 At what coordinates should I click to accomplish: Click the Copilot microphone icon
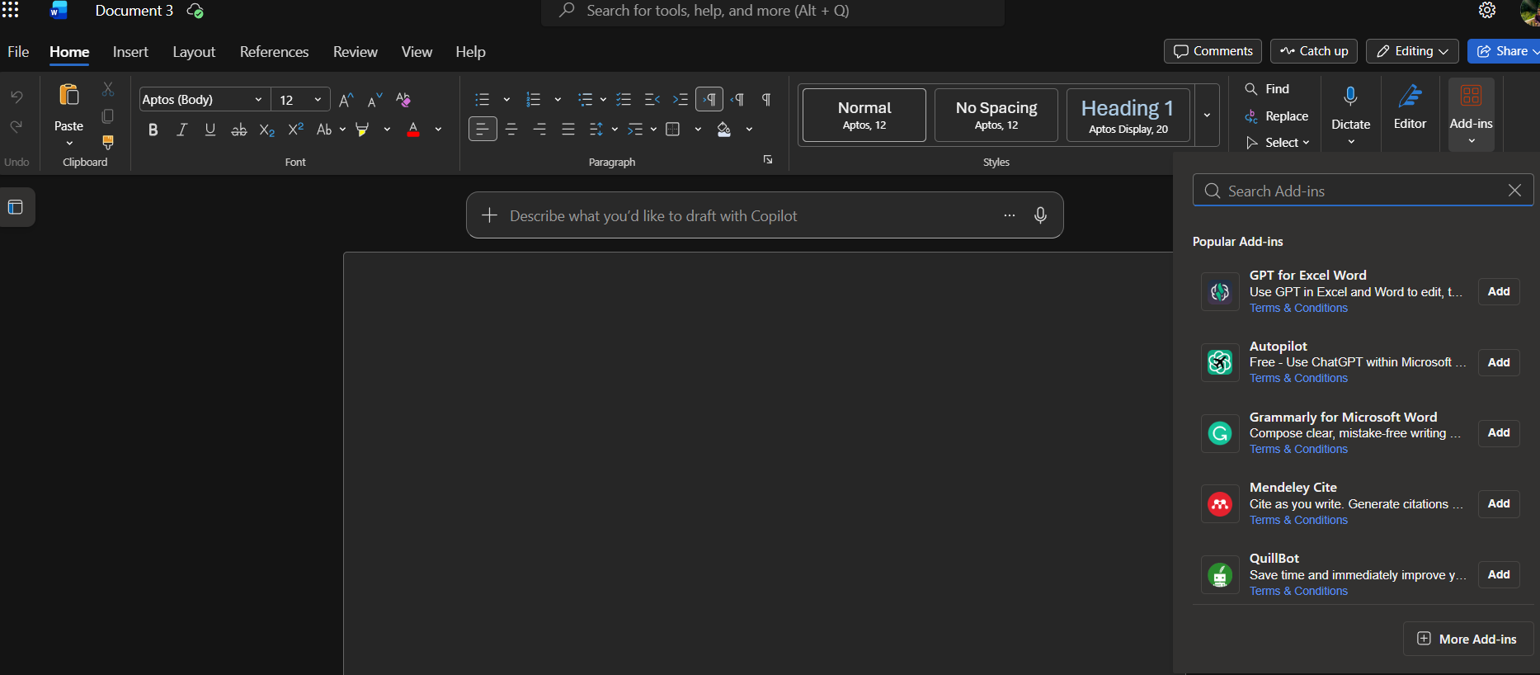coord(1040,215)
